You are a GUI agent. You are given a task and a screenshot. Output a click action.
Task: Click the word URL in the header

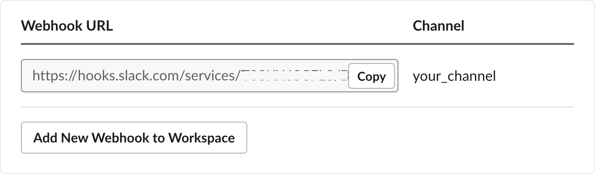click(100, 26)
